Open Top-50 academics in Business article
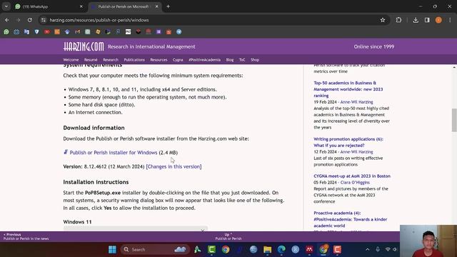This screenshot has width=457, height=257. point(348,89)
